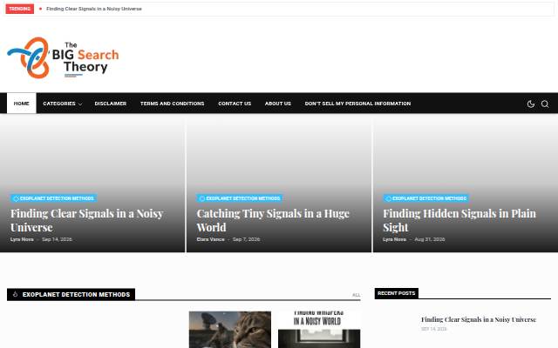Click the Recent Posts heading
Viewport: 558px width, 348px height.
[397, 293]
